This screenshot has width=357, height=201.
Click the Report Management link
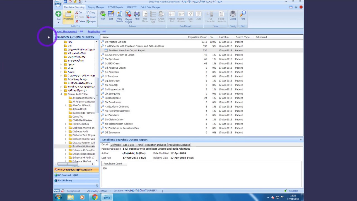click(x=66, y=32)
